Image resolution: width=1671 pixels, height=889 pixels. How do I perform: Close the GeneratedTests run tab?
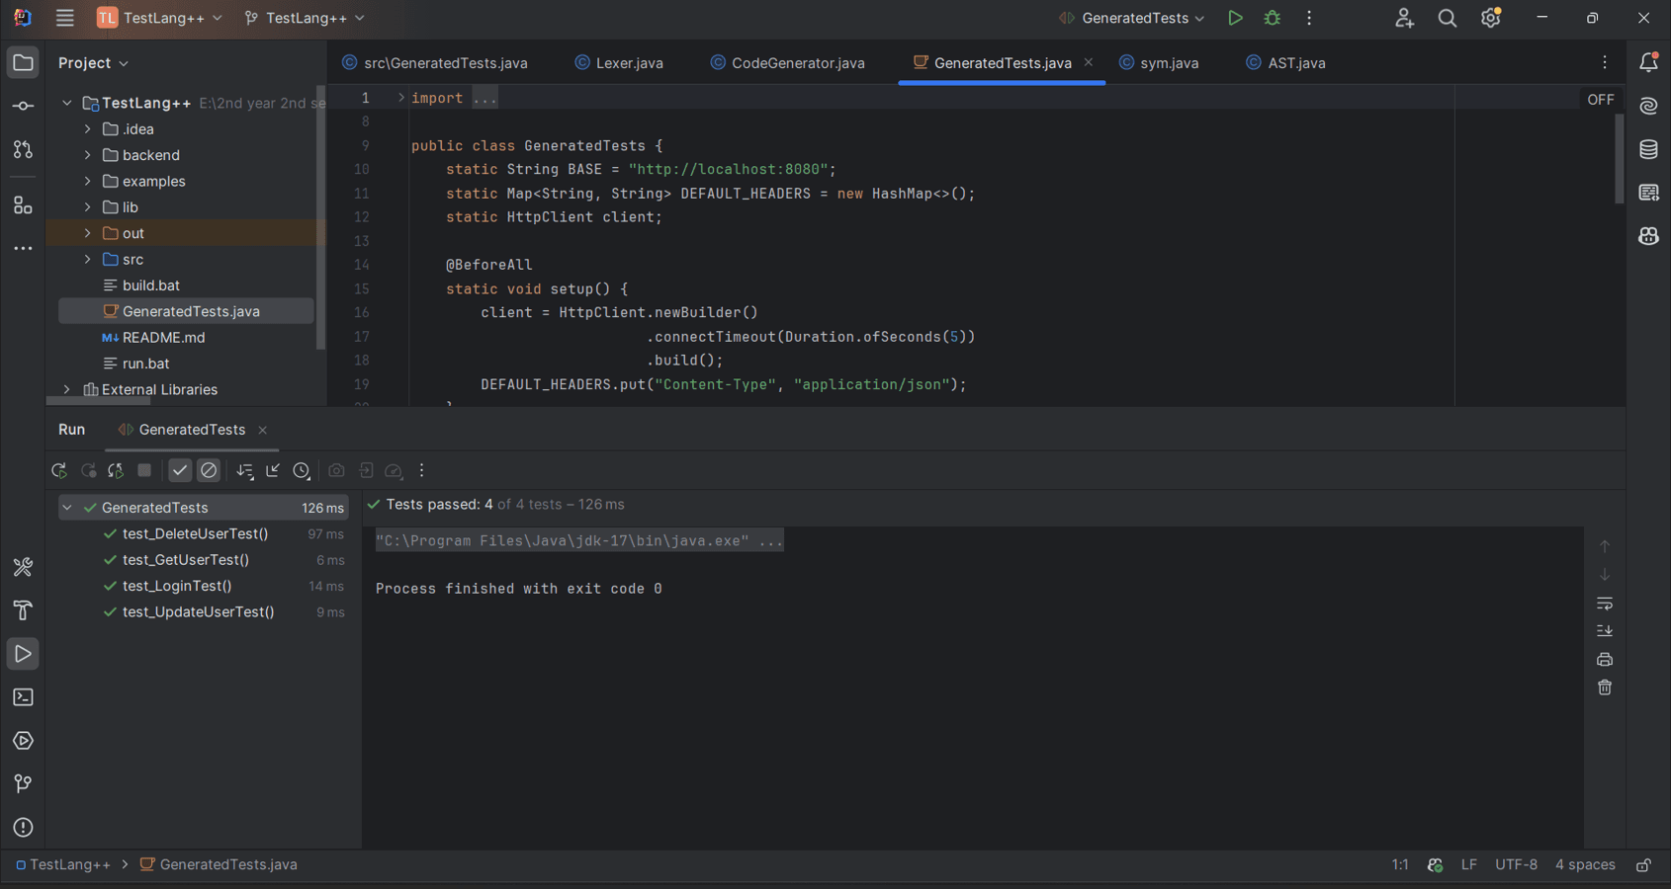click(x=262, y=430)
